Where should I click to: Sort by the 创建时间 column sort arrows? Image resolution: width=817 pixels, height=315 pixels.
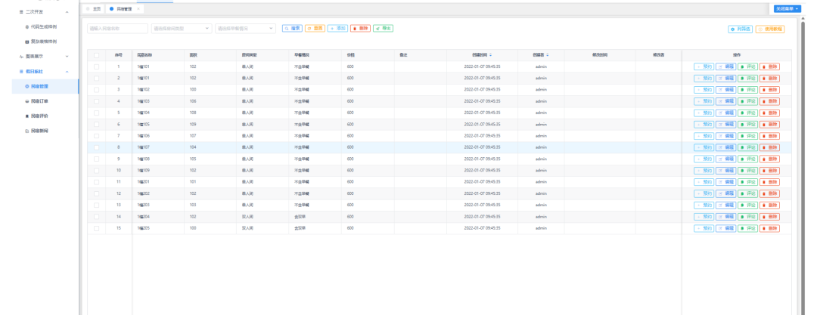click(x=490, y=54)
